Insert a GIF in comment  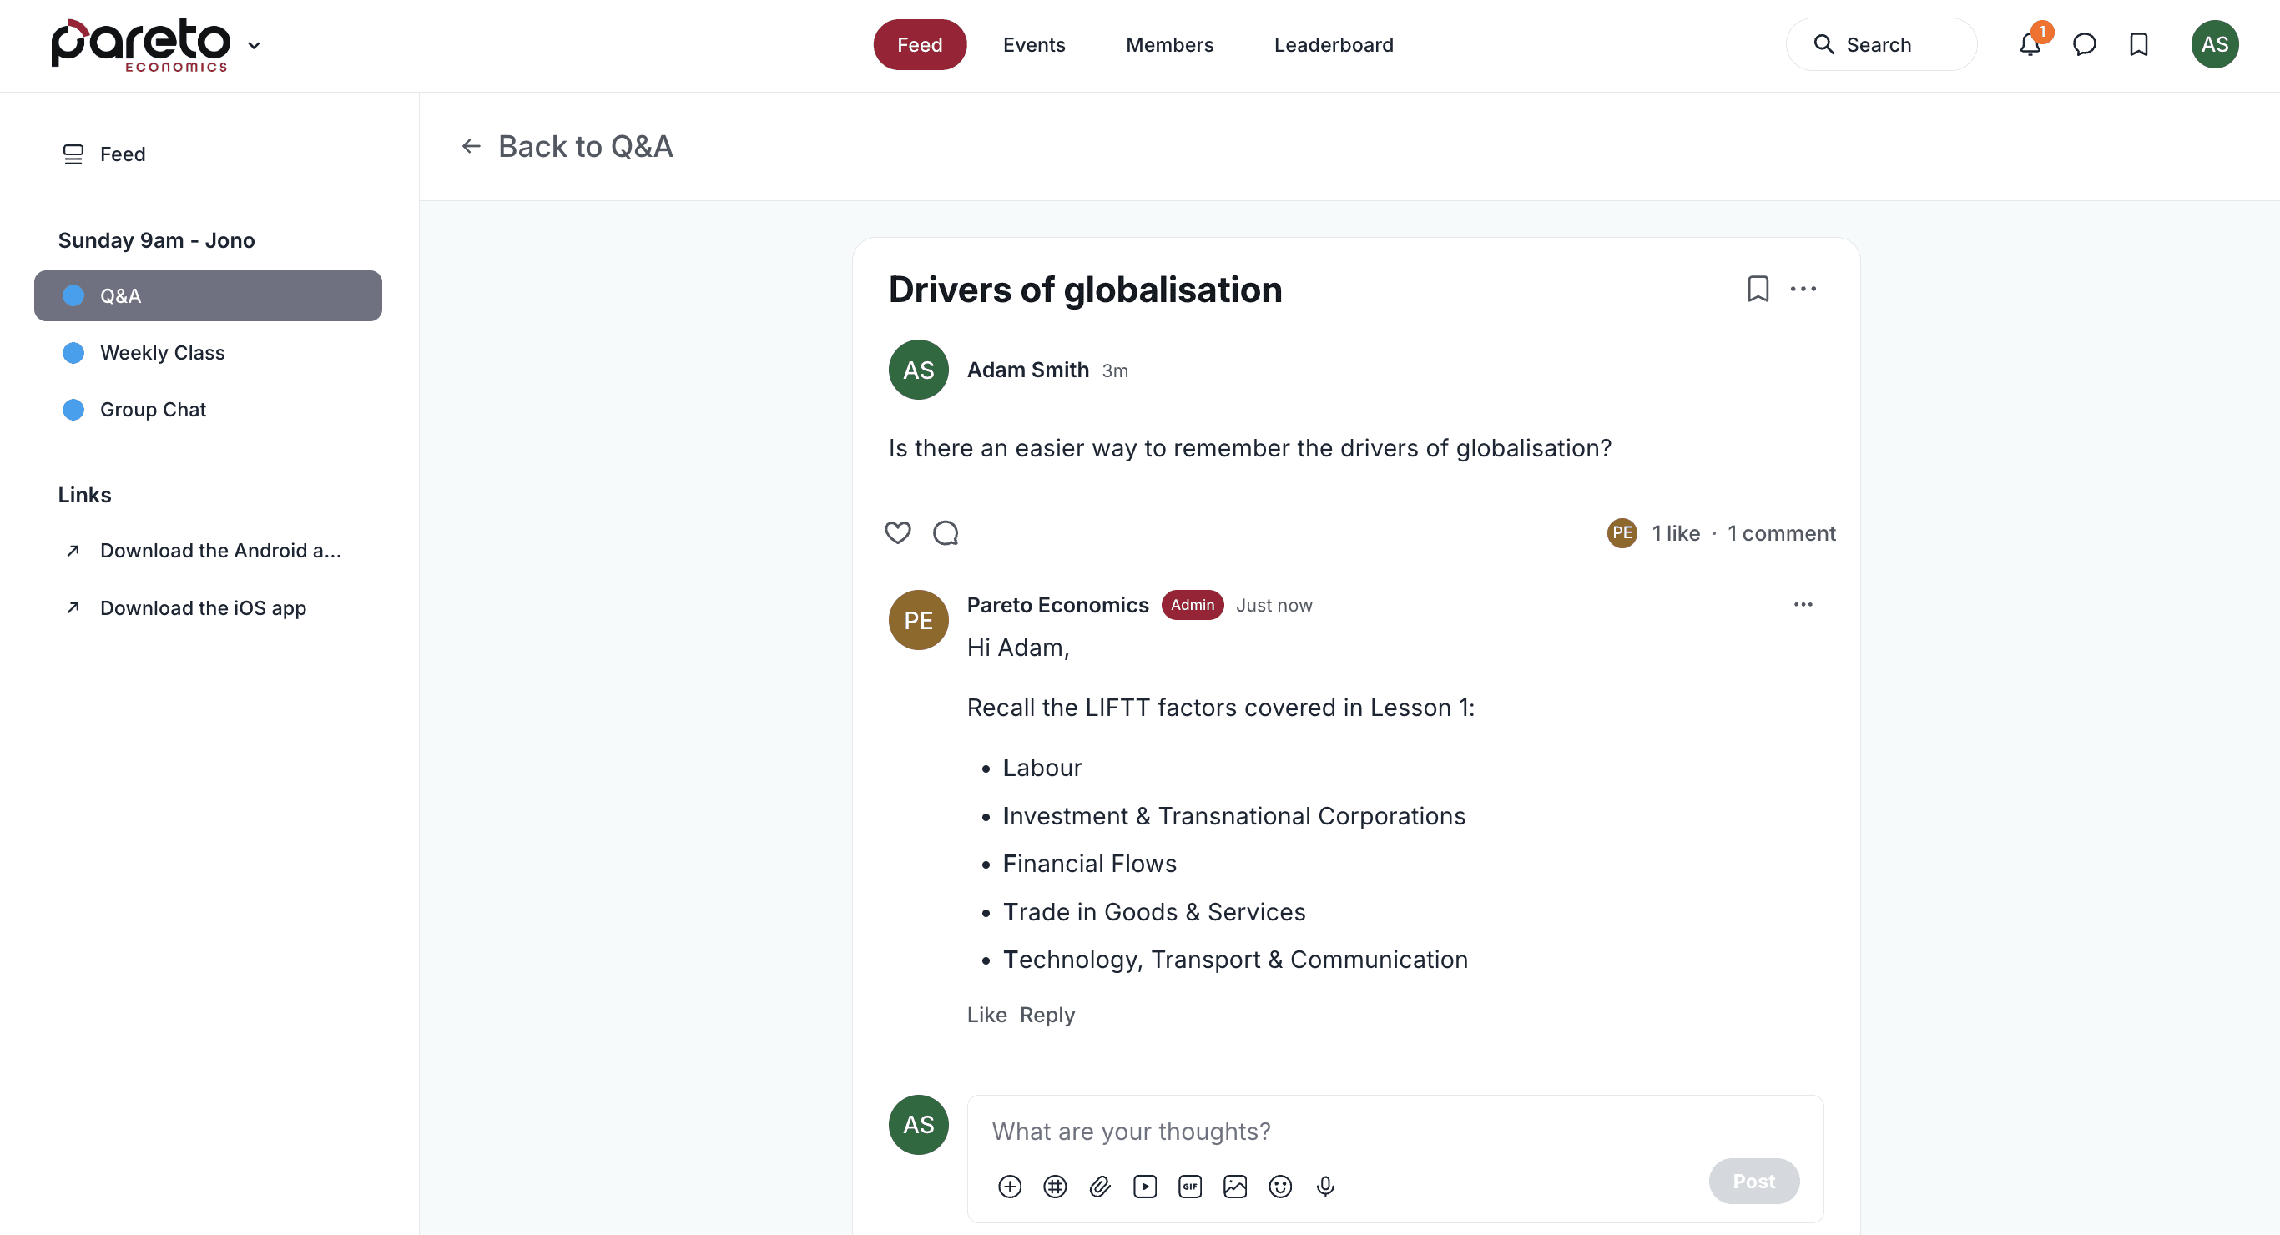[x=1189, y=1187]
